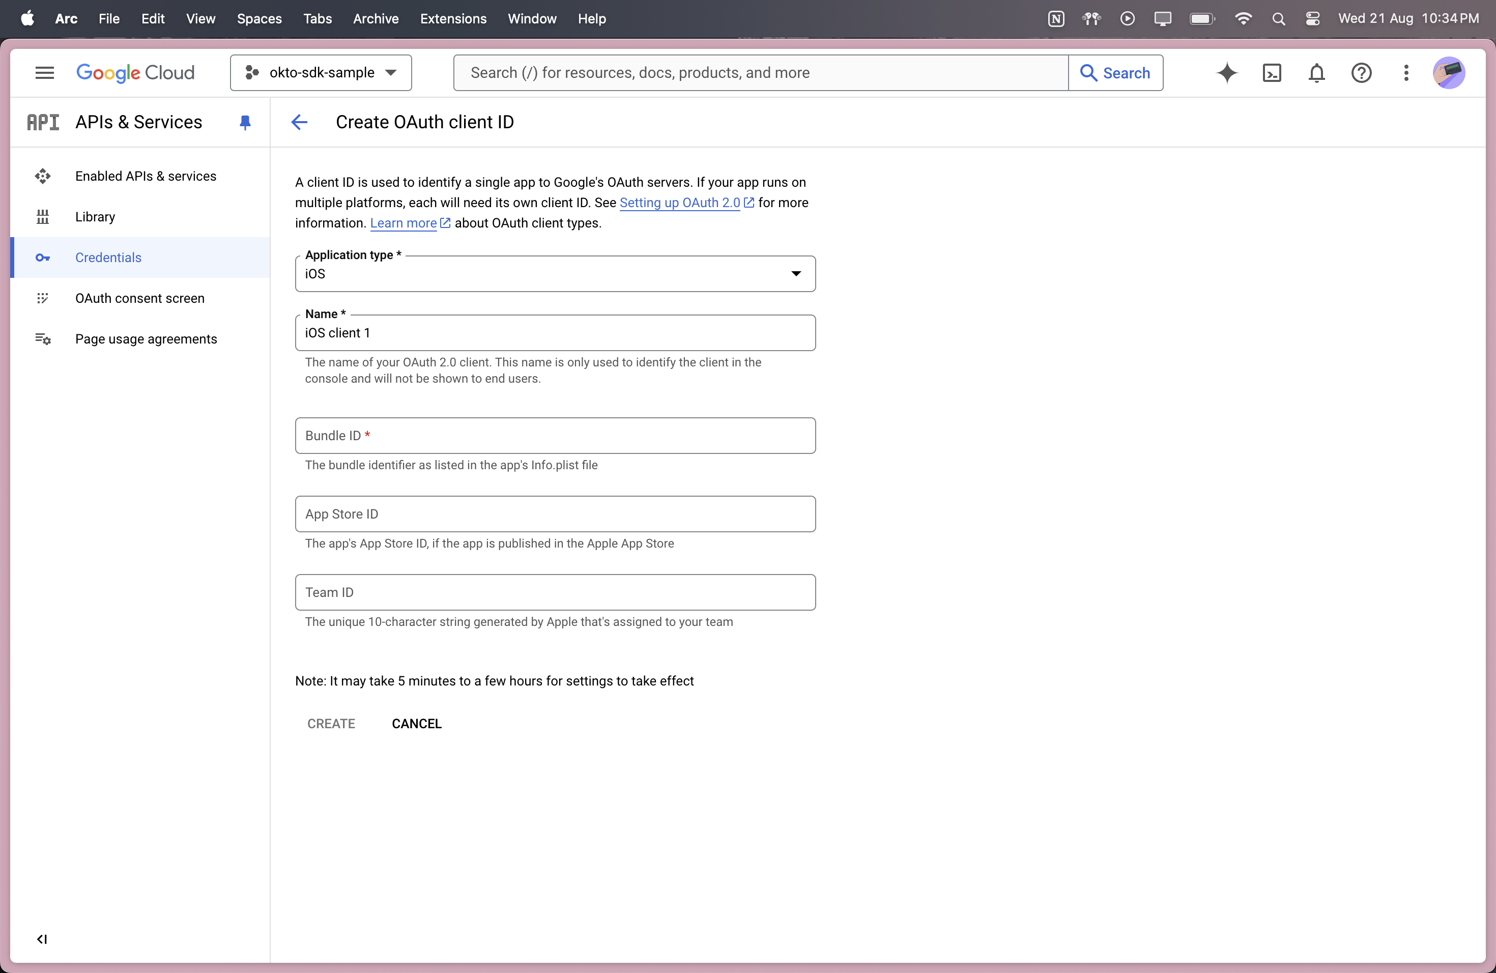This screenshot has width=1496, height=973.
Task: Collapse the left sidebar panel
Action: [42, 940]
